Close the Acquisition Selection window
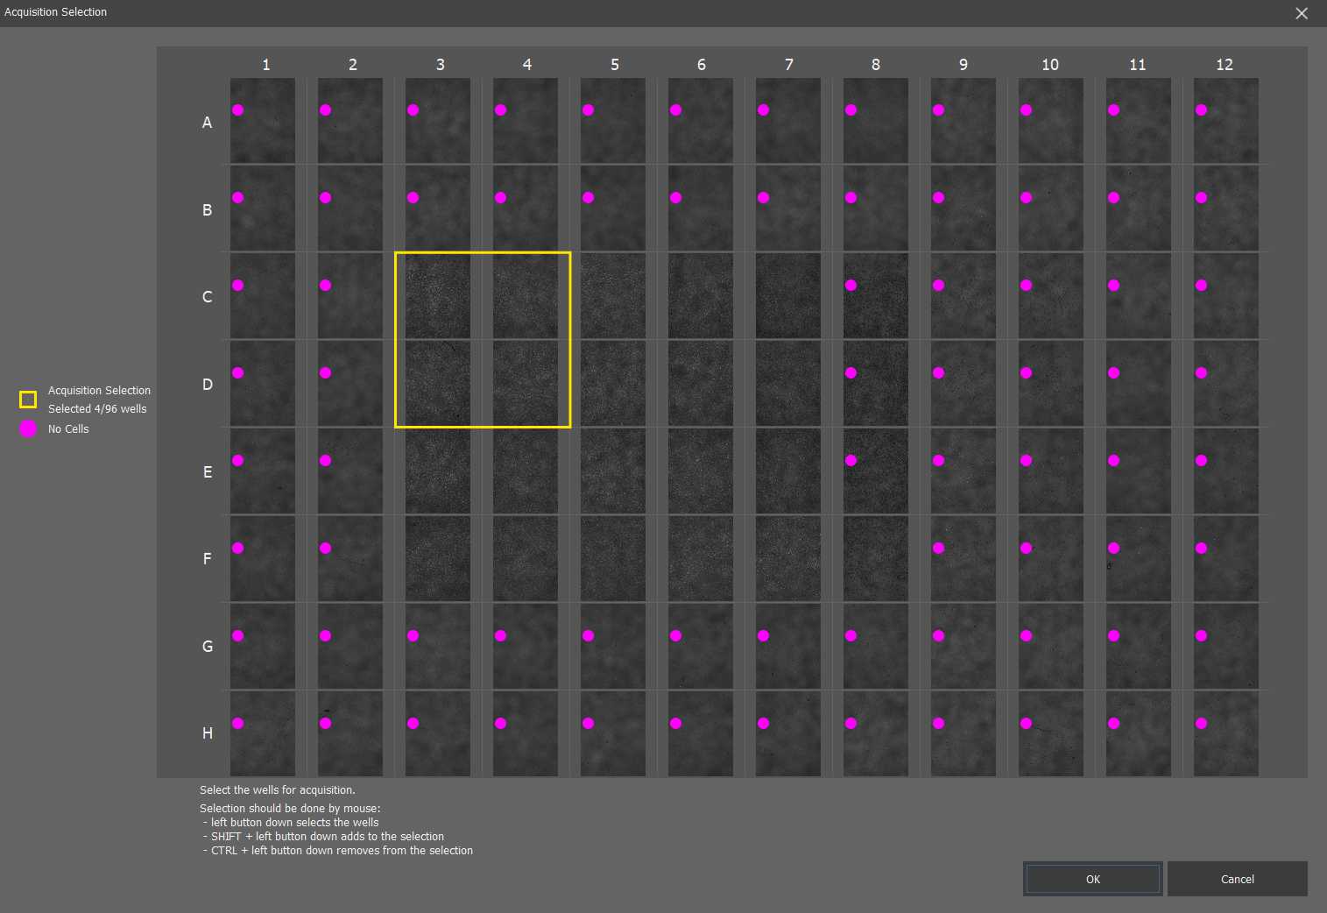 click(x=1302, y=13)
